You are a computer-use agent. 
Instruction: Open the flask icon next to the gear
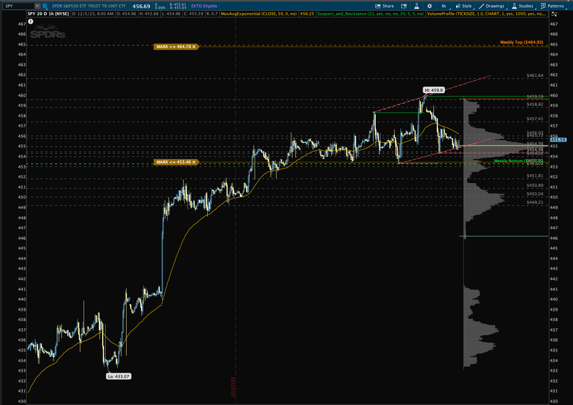click(416, 6)
